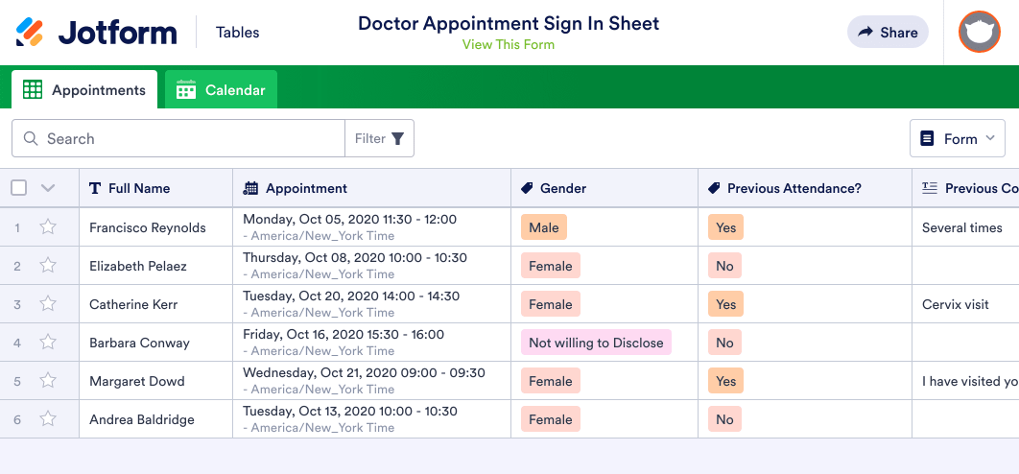Open the Form view dropdown
This screenshot has height=474, width=1019.
pos(957,139)
